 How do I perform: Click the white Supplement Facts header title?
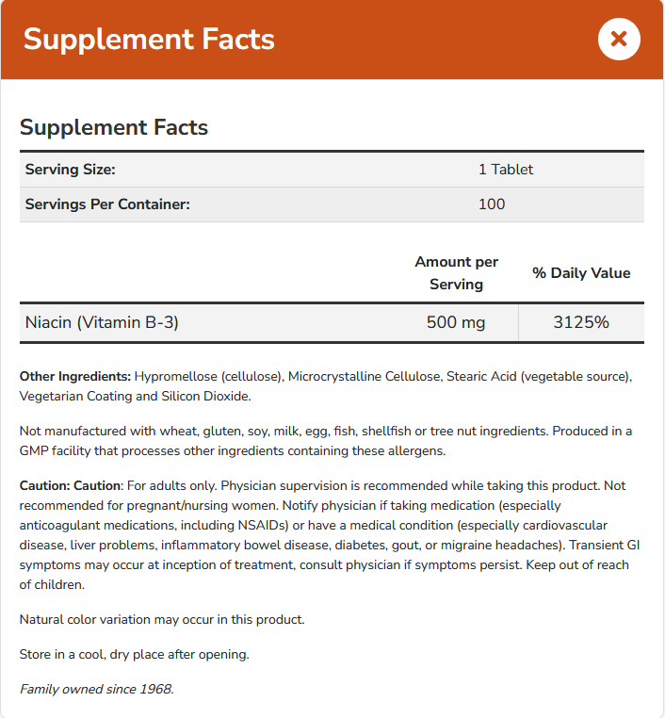(149, 40)
